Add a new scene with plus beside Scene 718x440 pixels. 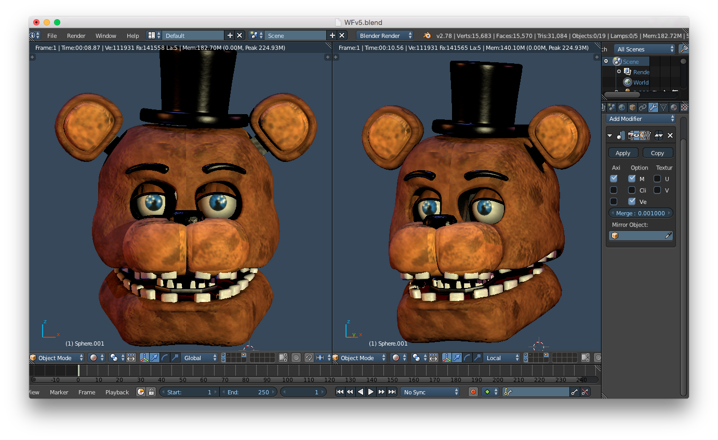point(333,36)
